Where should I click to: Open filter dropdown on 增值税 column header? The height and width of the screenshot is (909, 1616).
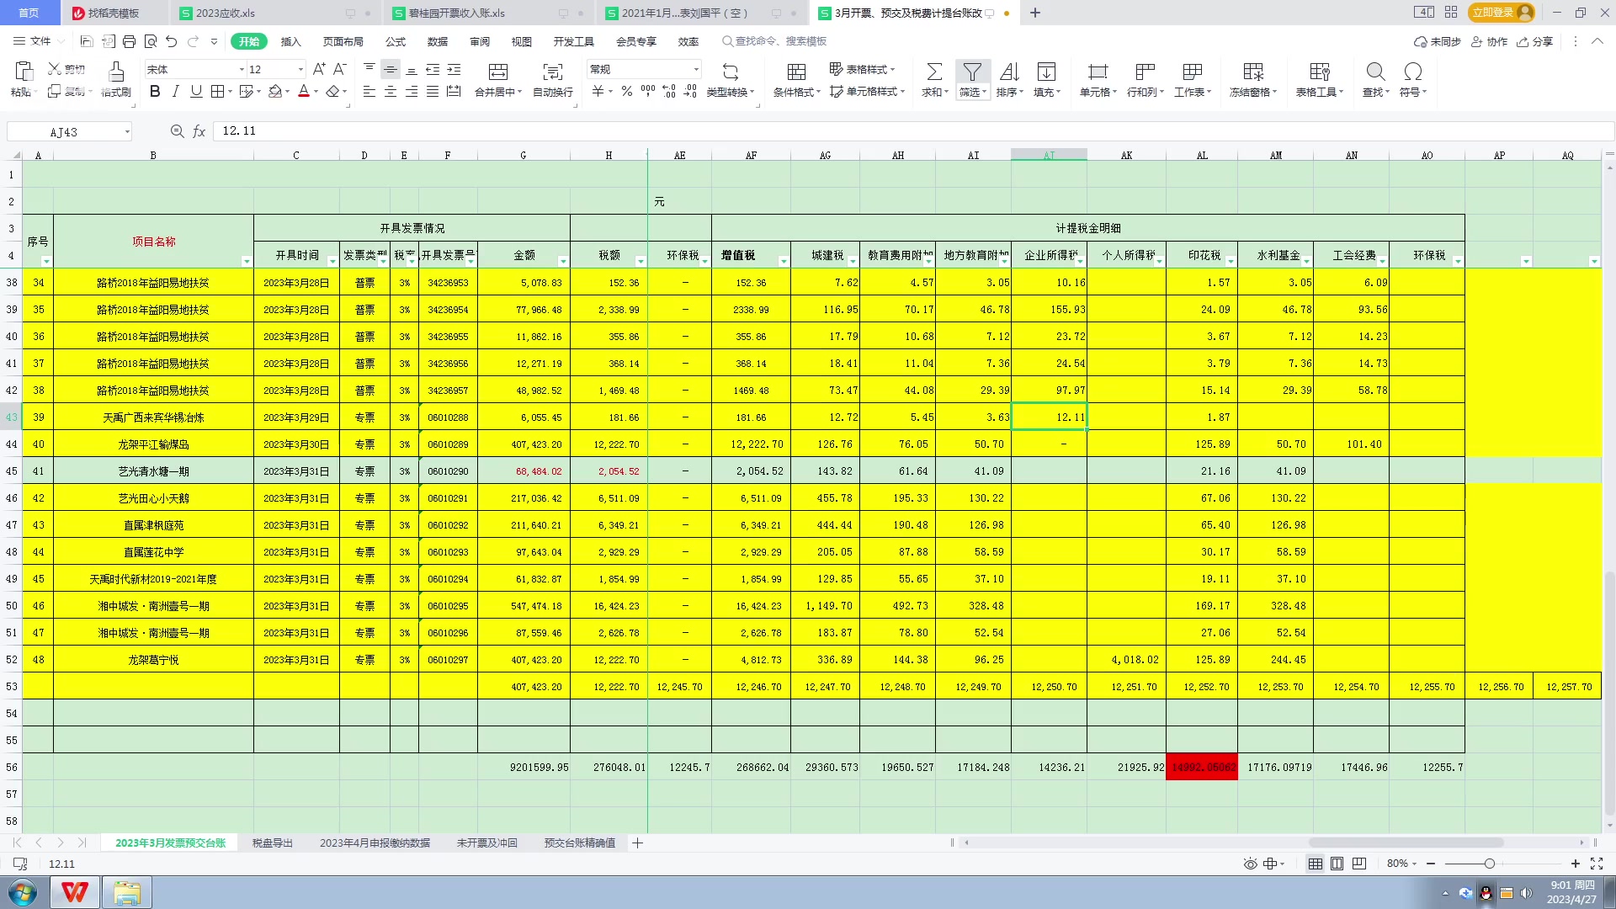tap(784, 262)
